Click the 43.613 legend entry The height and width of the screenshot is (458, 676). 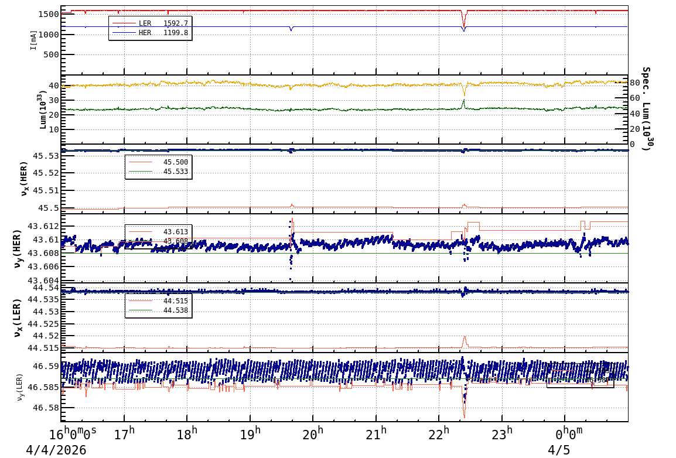pos(158,232)
